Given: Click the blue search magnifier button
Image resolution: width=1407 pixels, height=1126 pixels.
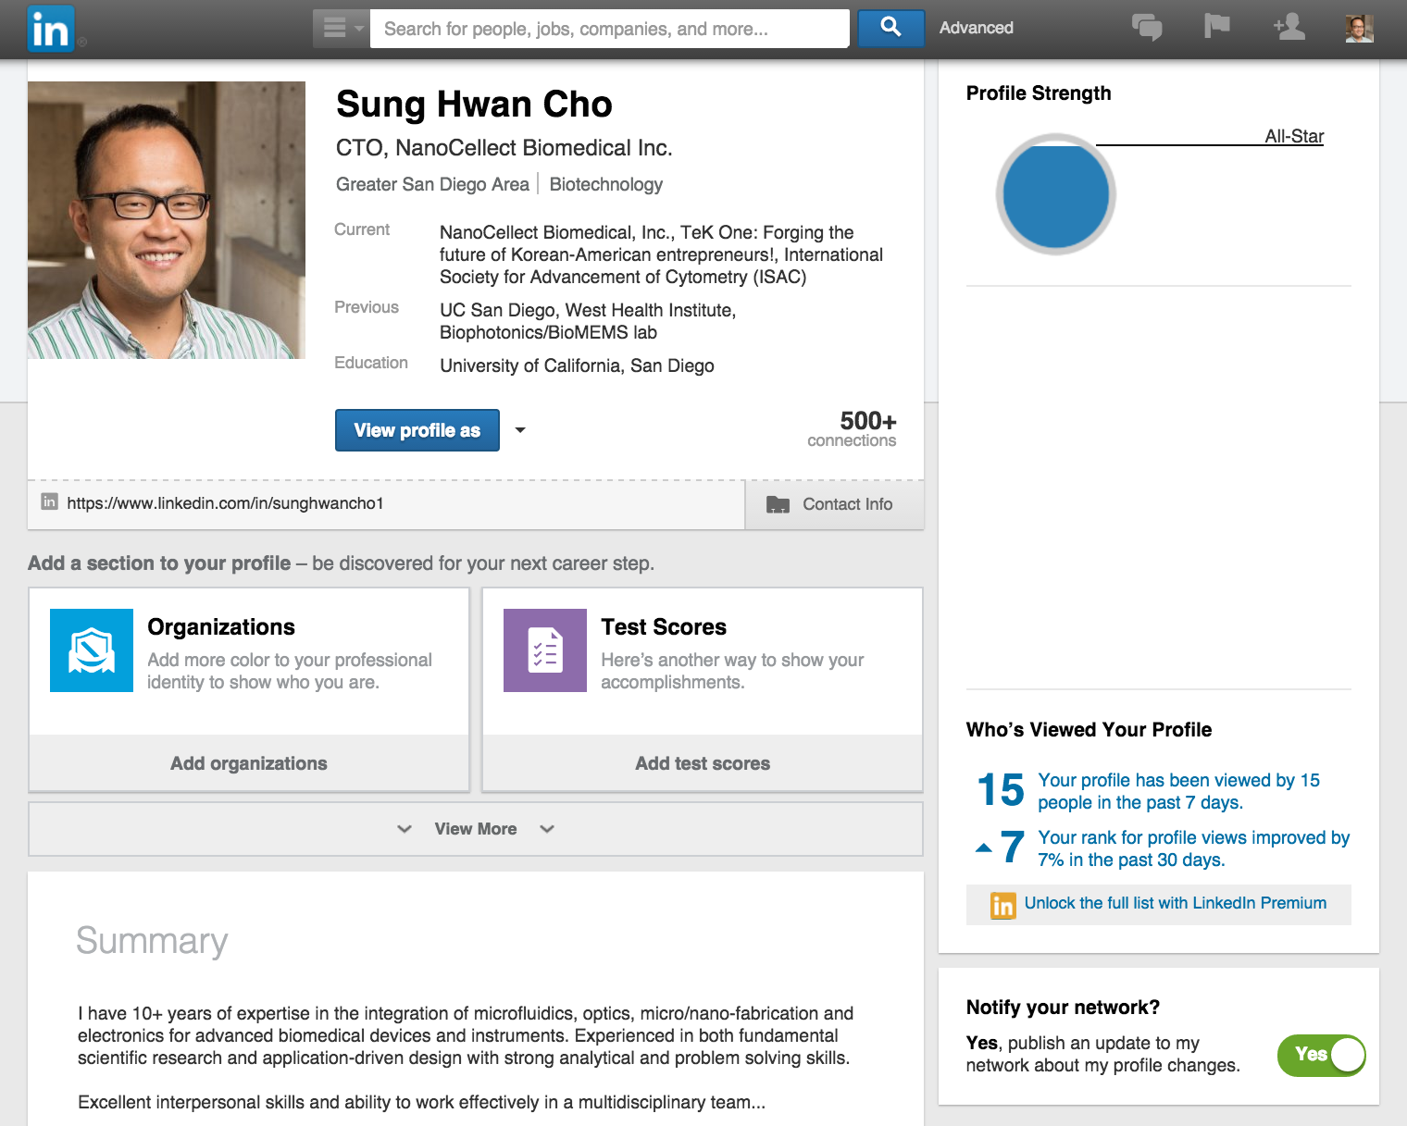Looking at the screenshot, I should 890,28.
